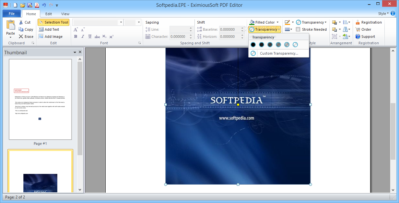Image resolution: width=399 pixels, height=203 pixels.
Task: Expand the Paste dropdown arrow
Action: [x=11, y=37]
